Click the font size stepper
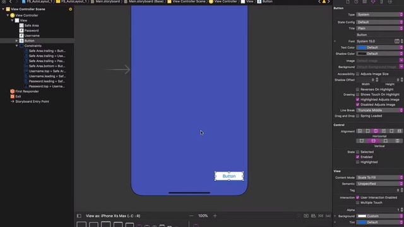The width and height of the screenshot is (404, 227). (401, 41)
